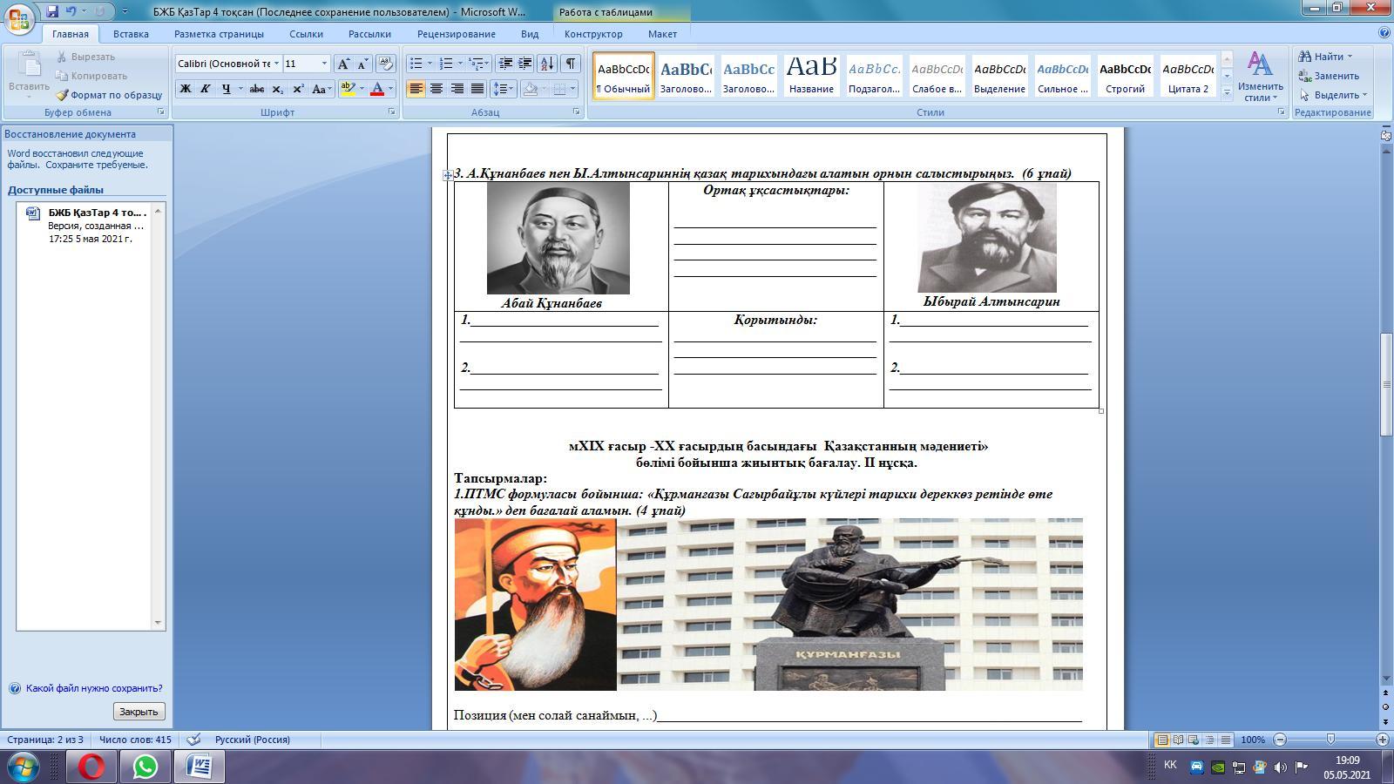This screenshot has height=784, width=1394.
Task: Expand the font name dropdown
Action: click(276, 64)
